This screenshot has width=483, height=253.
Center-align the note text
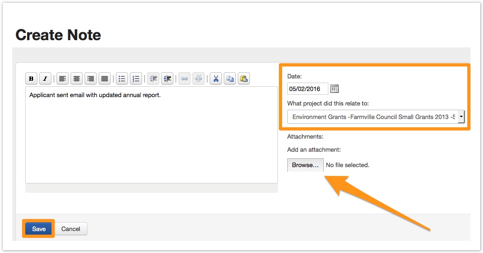77,79
